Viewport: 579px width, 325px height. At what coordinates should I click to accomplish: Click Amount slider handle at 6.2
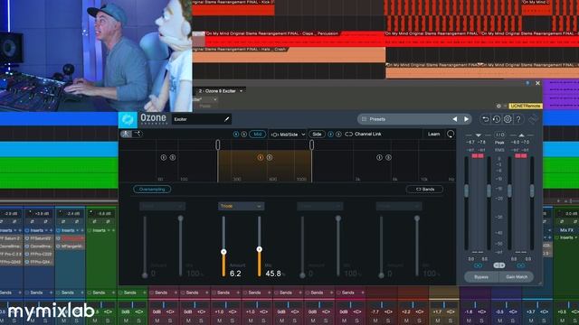point(223,252)
